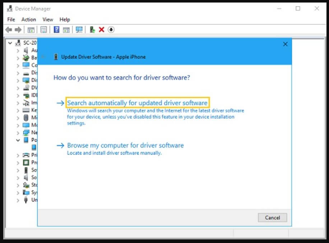Click the Cancel button
This screenshot has height=243, width=329.
(x=272, y=217)
